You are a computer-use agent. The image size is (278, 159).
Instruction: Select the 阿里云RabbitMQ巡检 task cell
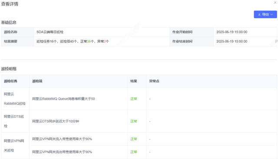[x=15, y=99]
